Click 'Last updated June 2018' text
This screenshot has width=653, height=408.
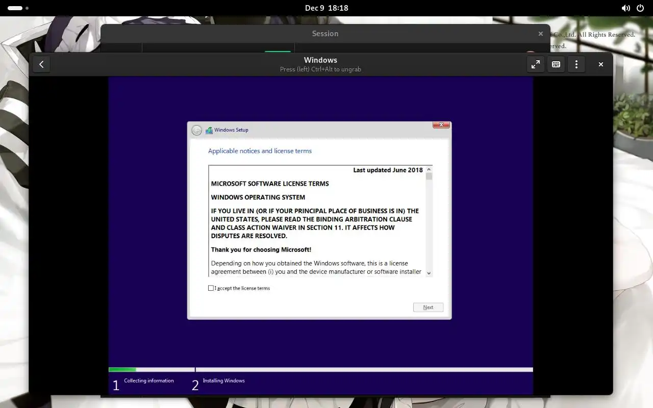coord(388,170)
